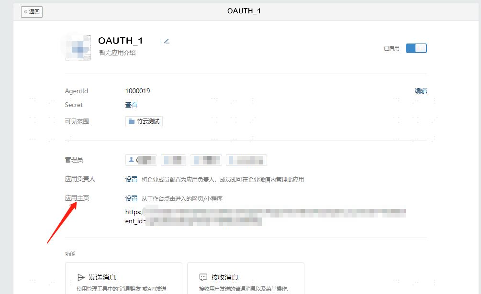Click the blurred OAUTH_1 app logo
This screenshot has height=294, width=481.
coord(78,47)
